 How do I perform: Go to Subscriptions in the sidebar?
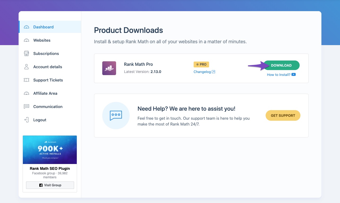click(46, 54)
